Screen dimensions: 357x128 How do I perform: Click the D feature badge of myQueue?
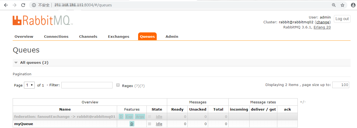[x=132, y=124]
